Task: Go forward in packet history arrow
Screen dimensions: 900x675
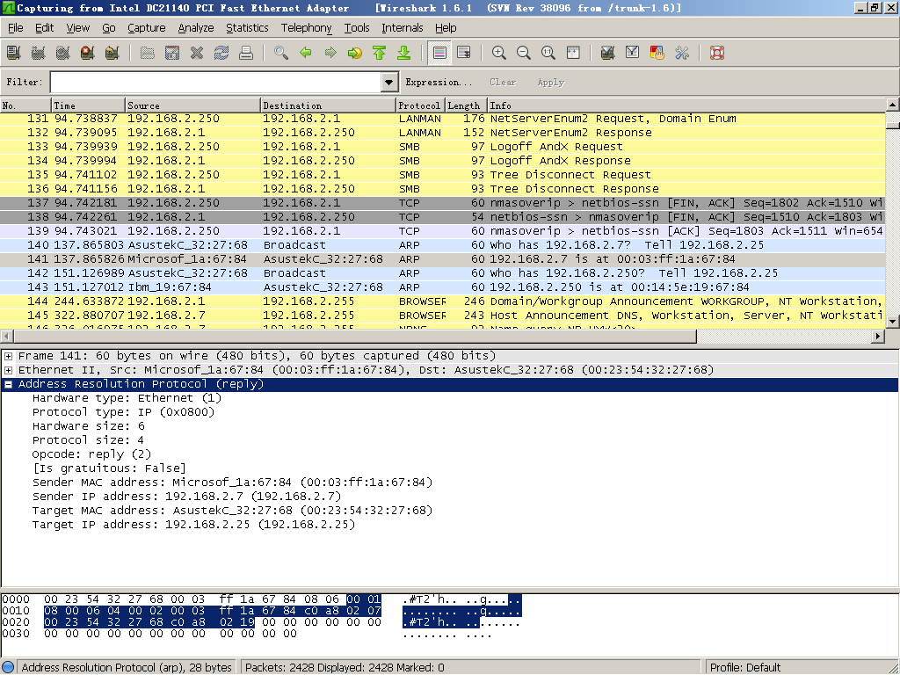Action: click(330, 53)
